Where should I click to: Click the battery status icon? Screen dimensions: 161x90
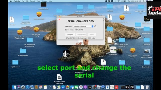coord(125,1)
